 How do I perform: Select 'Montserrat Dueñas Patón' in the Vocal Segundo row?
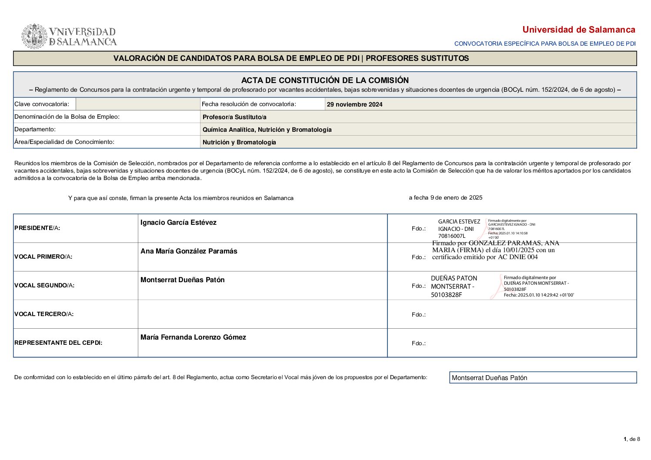coord(183,280)
